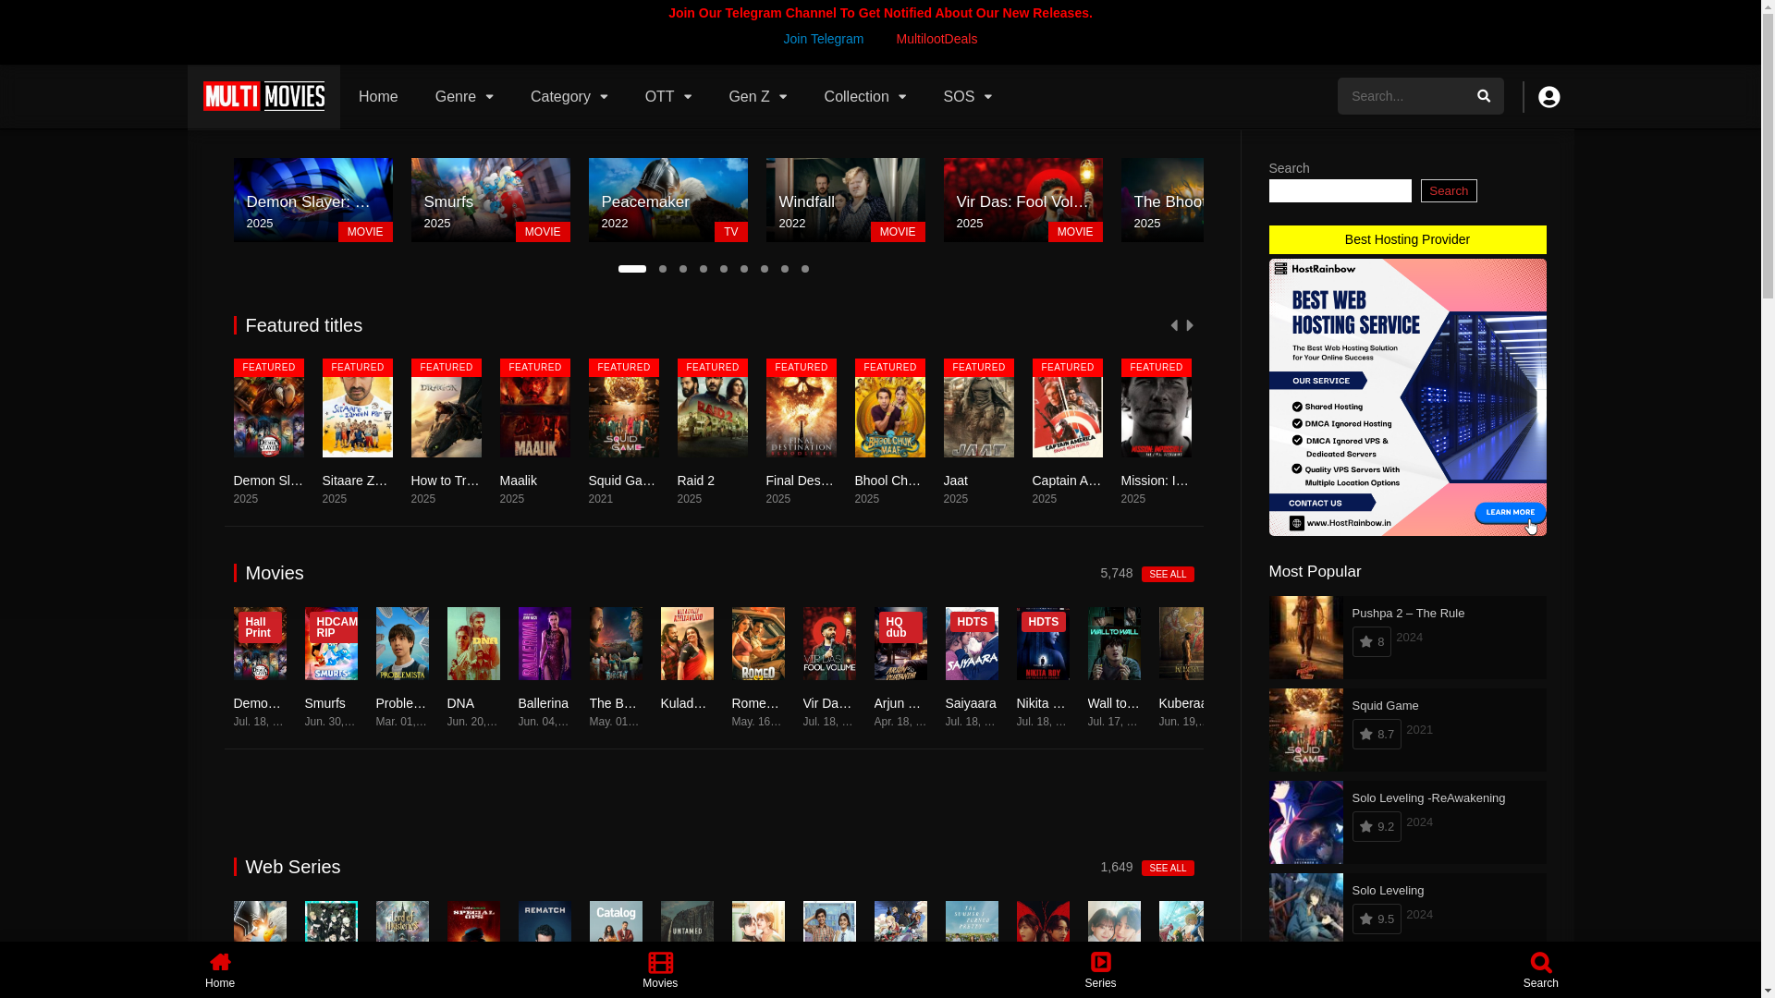Go to Home in the navigation bar
The width and height of the screenshot is (1775, 998).
point(378,97)
